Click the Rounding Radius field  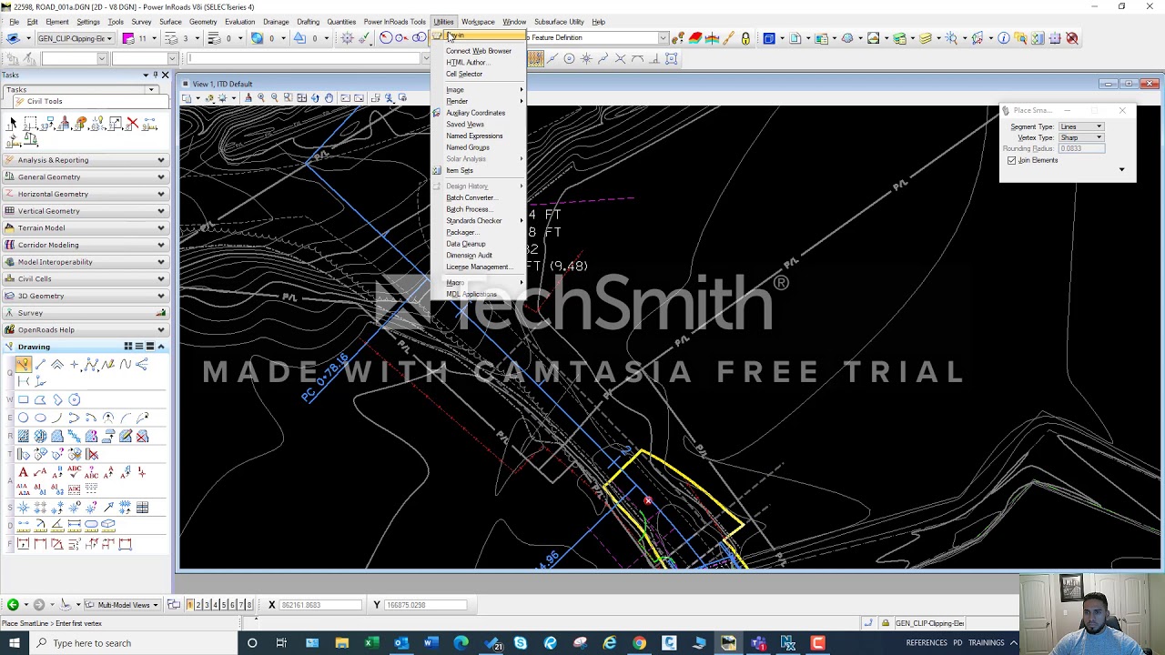(1080, 148)
